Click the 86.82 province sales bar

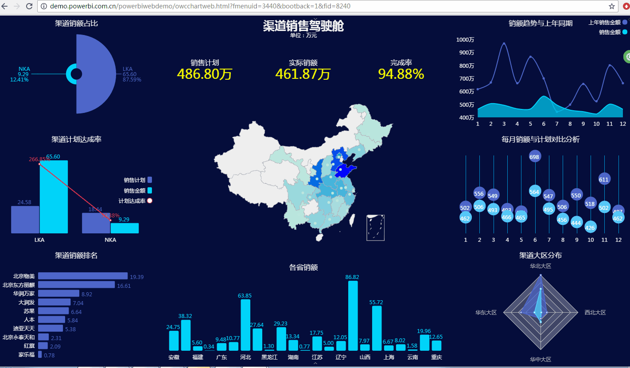(x=353, y=316)
